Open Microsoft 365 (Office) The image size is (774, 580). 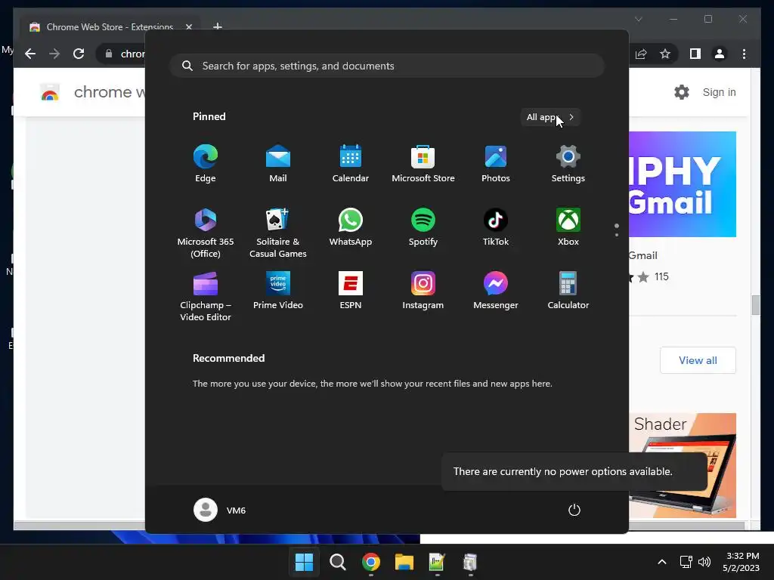pyautogui.click(x=206, y=233)
